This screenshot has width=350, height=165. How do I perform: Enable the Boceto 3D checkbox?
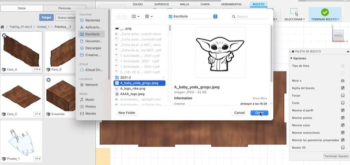343,148
